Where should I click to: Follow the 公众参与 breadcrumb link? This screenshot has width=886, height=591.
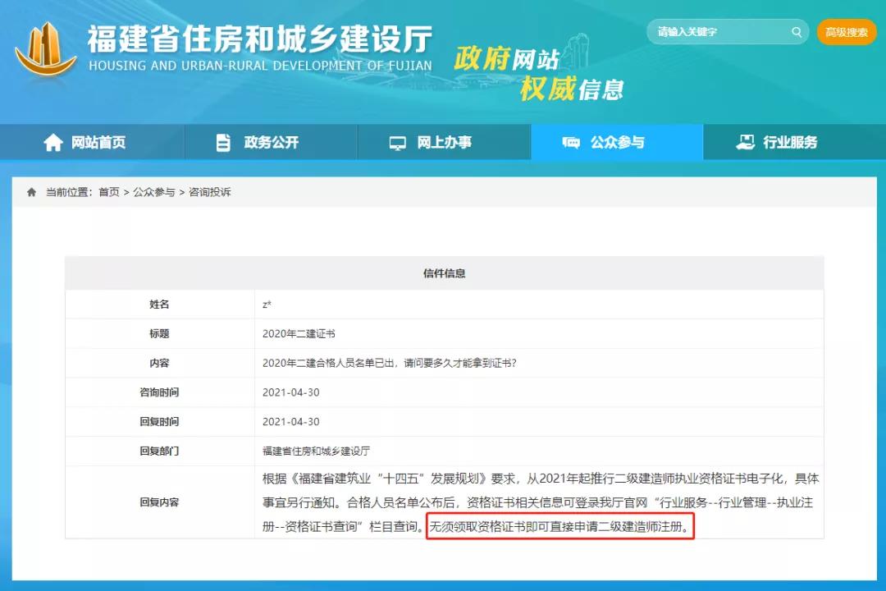[154, 192]
